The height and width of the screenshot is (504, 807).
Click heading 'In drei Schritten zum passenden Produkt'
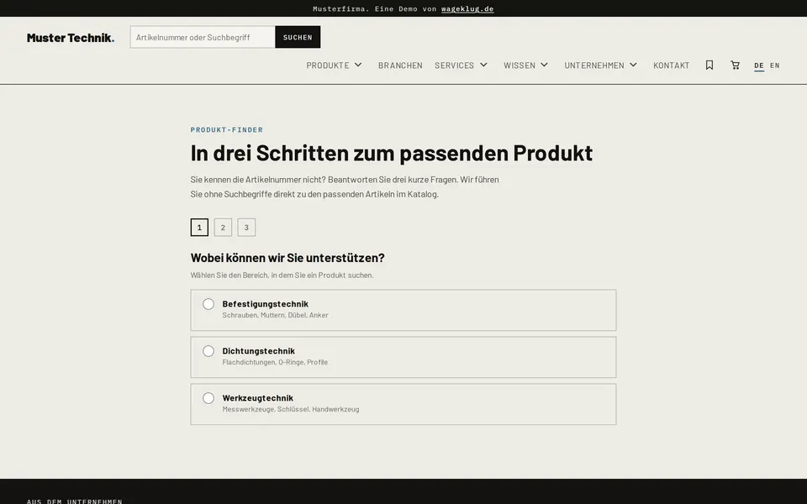(392, 153)
